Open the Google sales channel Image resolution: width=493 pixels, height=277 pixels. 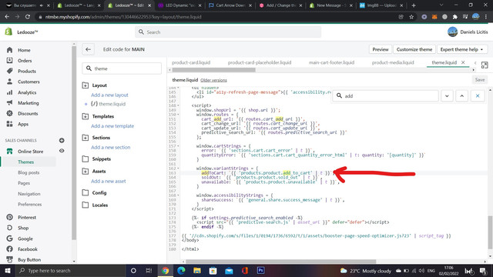pyautogui.click(x=25, y=239)
